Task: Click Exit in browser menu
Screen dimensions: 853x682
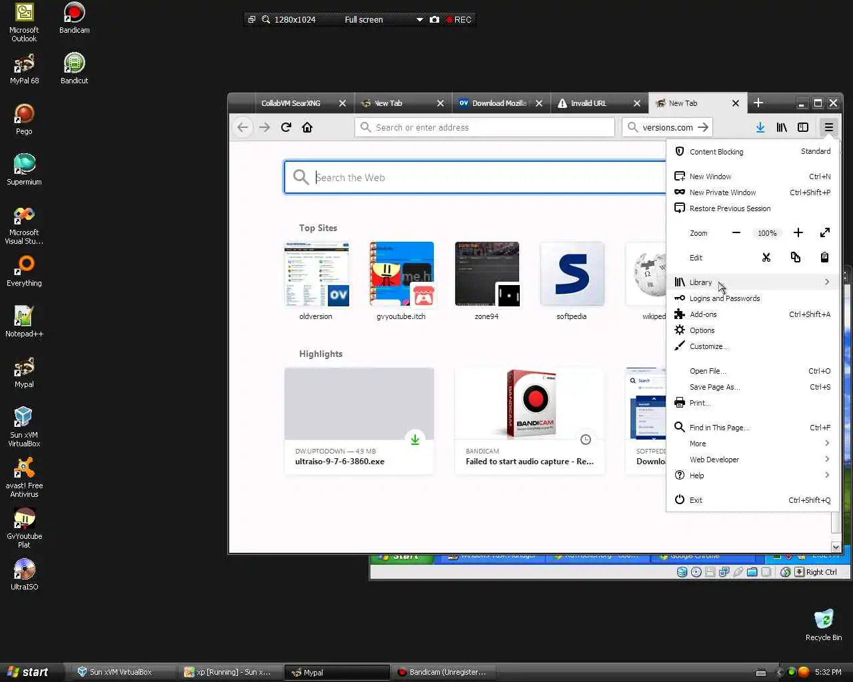Action: [752, 500]
